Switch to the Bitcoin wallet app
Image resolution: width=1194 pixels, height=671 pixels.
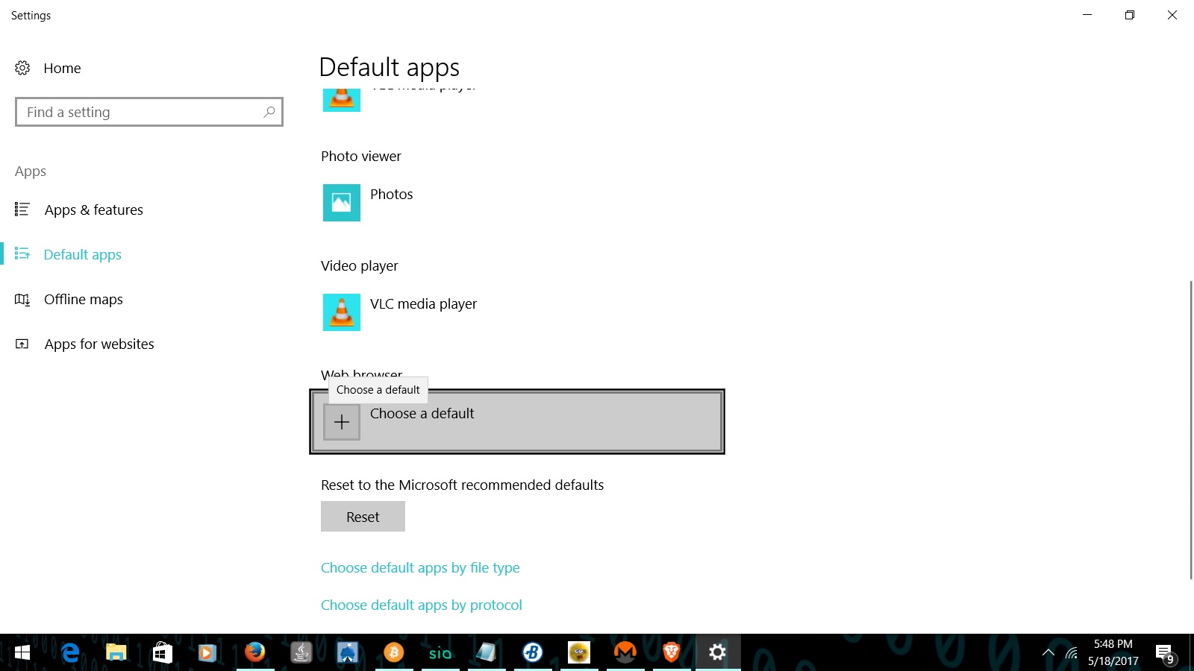click(x=394, y=652)
